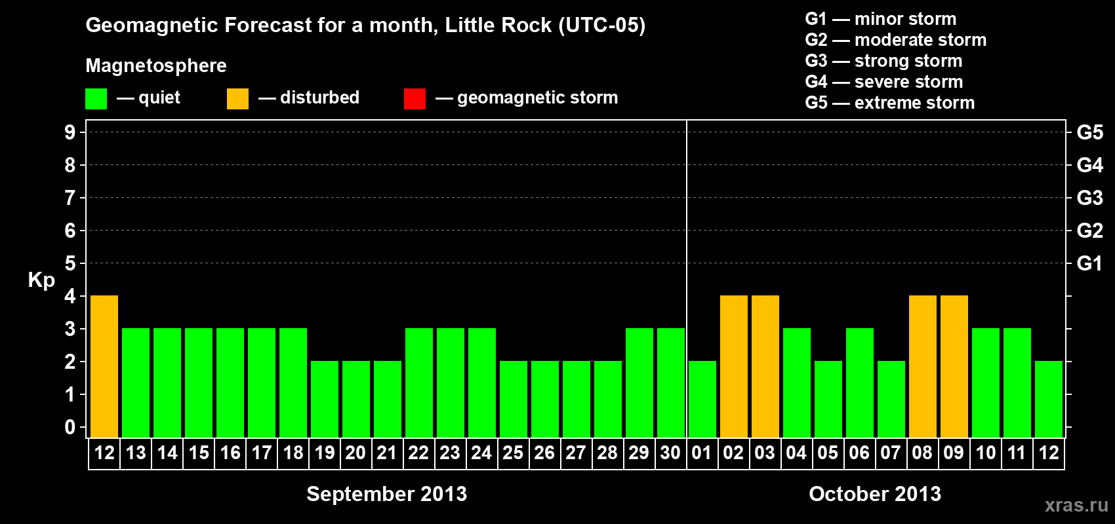Viewport: 1115px width, 524px height.
Task: Click the G1 right-axis label
Action: (x=1090, y=263)
